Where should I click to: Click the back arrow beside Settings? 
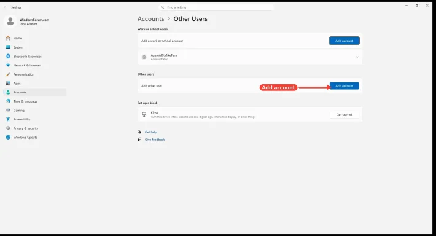[x=6, y=7]
